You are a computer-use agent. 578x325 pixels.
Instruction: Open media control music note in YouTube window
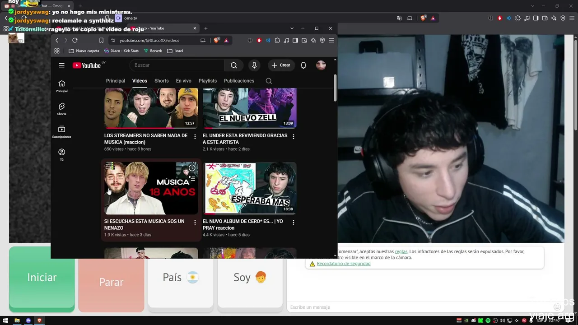pos(286,40)
